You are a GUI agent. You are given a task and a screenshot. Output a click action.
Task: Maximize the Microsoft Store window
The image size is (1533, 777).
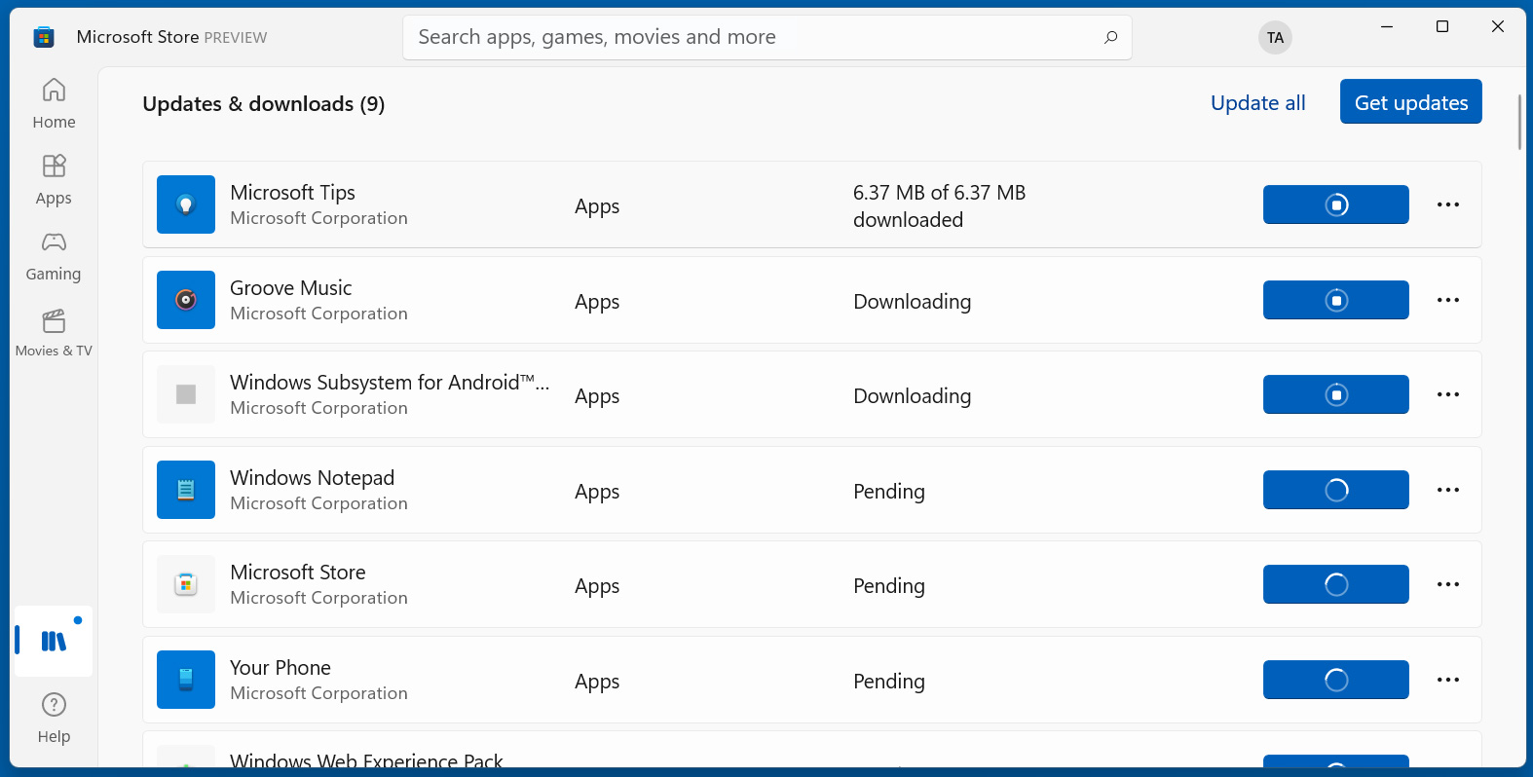[1442, 26]
